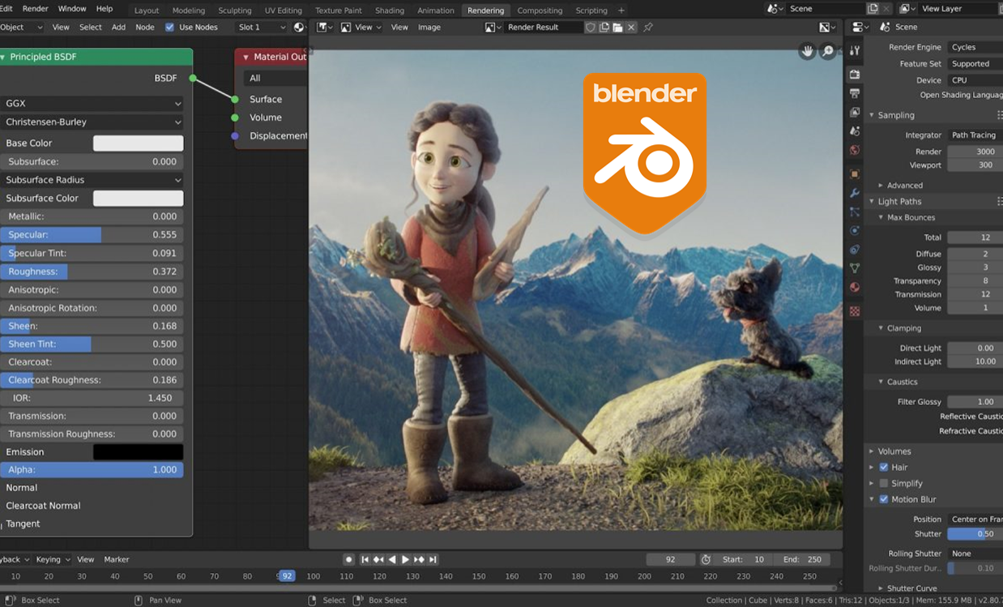Click the Image menu in image editor
Screen dimensions: 1003x607
click(x=429, y=28)
